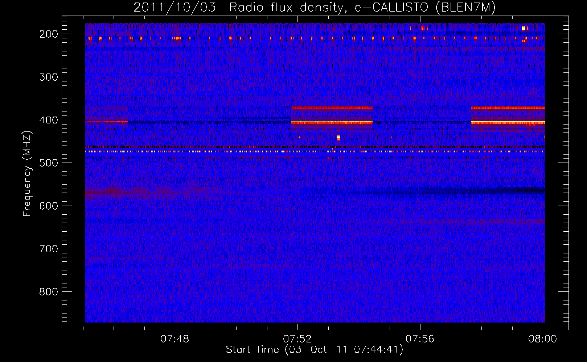The width and height of the screenshot is (587, 362).
Task: Click the 08:00 time tick label
Action: click(x=543, y=339)
